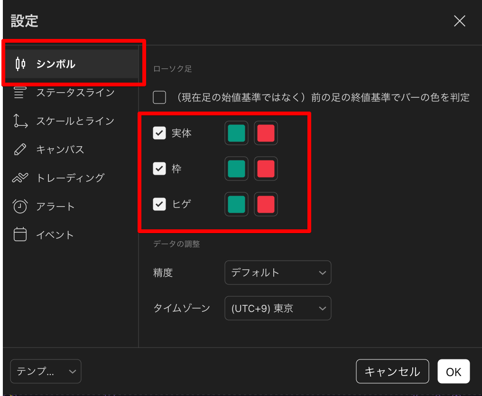Screen dimensions: 482x396
Task: Uncheck the 枠 checkbox
Action: click(x=159, y=169)
